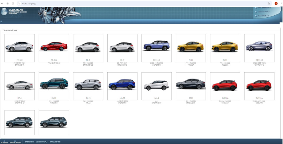This screenshot has height=144, width=283.
Task: Reload the elcats.ru page
Action: pyautogui.click(x=13, y=4)
